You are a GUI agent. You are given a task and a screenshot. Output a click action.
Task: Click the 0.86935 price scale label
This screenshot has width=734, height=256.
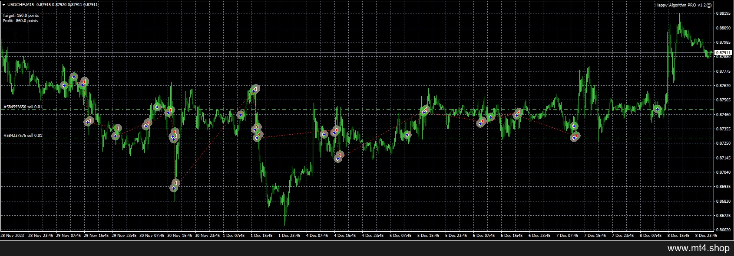click(723, 187)
